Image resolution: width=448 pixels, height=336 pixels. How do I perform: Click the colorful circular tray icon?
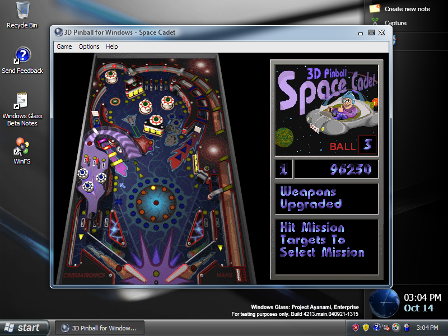tap(396, 328)
